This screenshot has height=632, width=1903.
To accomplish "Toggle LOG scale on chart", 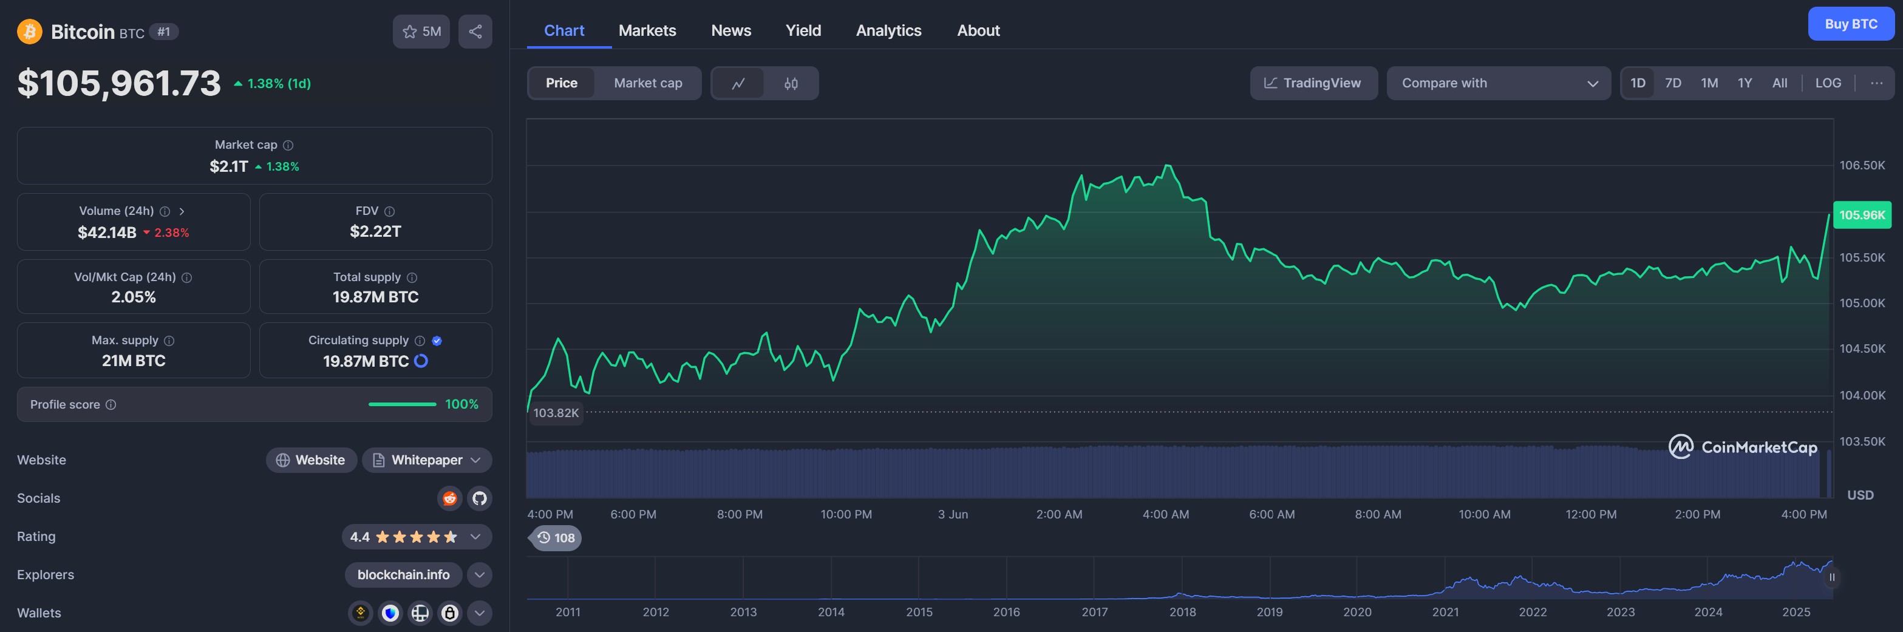I will pyautogui.click(x=1828, y=83).
